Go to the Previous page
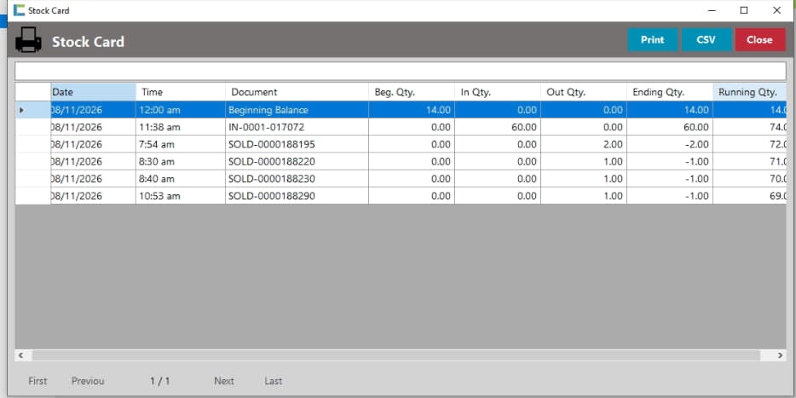 [88, 381]
